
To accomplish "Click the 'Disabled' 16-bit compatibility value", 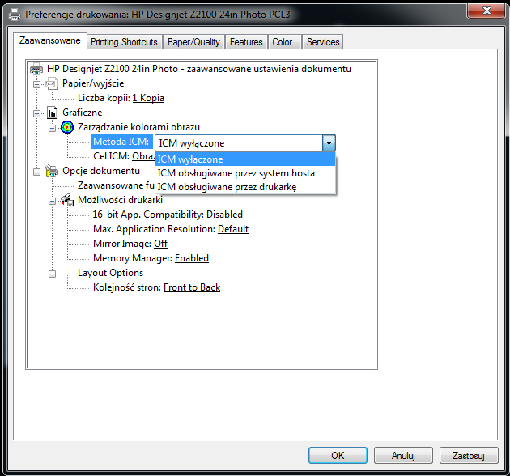I will pyautogui.click(x=224, y=215).
